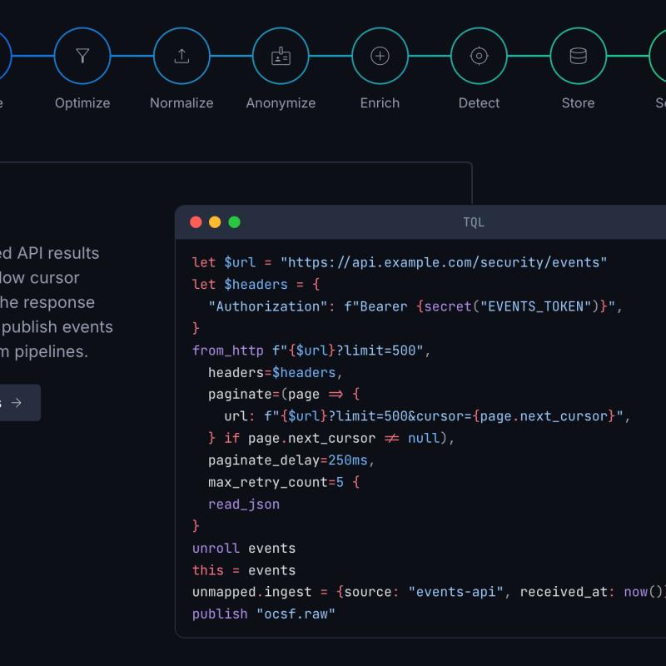
Task: Click the arrow button below the description
Action: pyautogui.click(x=17, y=403)
